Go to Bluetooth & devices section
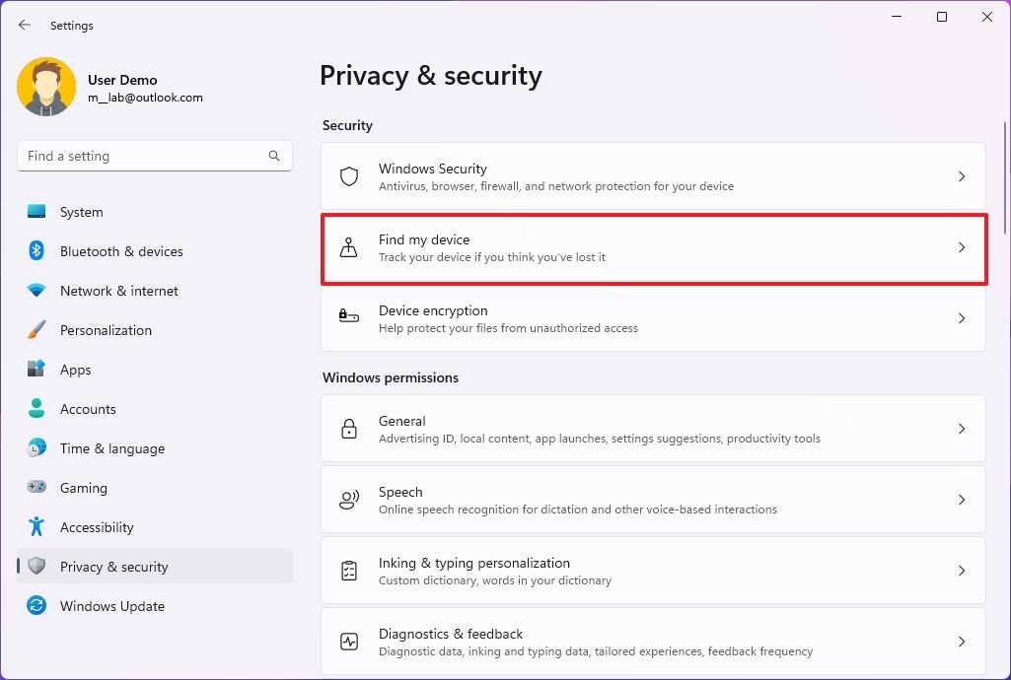Image resolution: width=1011 pixels, height=680 pixels. [121, 251]
